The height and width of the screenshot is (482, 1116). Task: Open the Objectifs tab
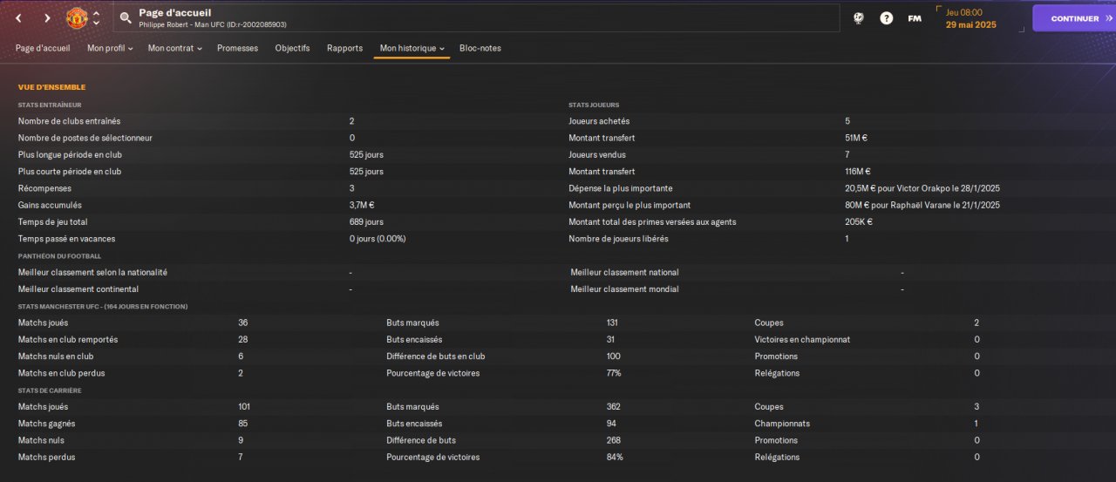tap(292, 49)
